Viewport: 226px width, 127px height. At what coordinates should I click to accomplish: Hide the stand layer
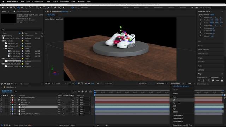[x=2, y=109]
